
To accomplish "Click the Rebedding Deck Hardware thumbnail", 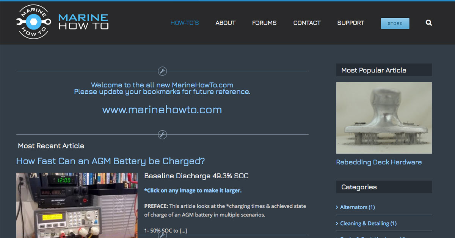I will click(x=384, y=118).
